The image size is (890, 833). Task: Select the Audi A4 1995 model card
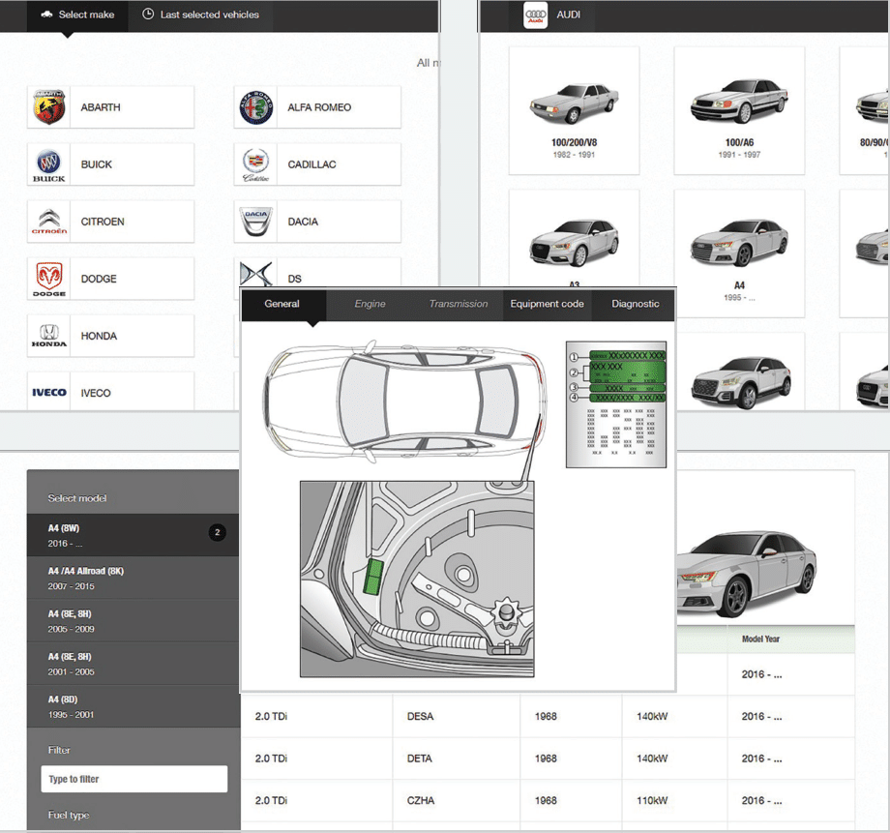point(739,253)
